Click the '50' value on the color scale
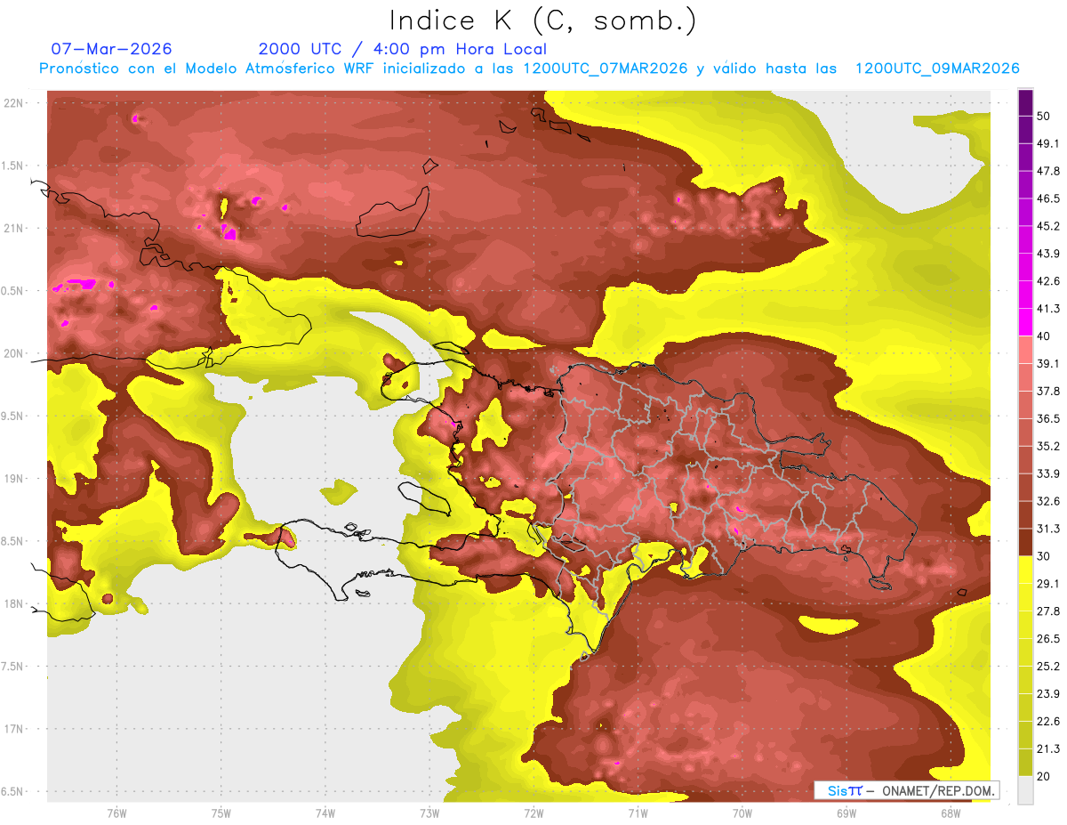 [1044, 116]
